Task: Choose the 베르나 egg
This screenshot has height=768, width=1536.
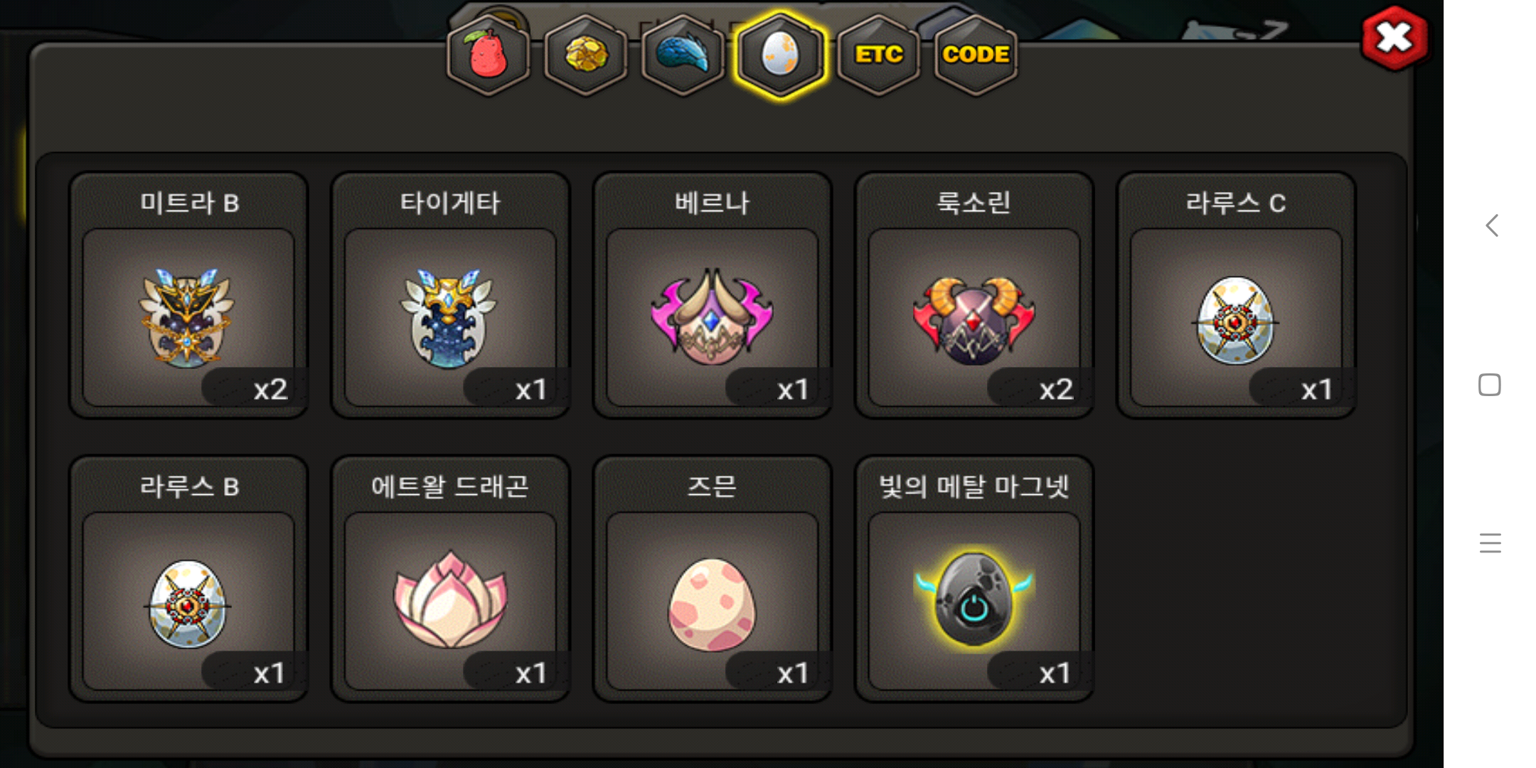Action: click(712, 295)
